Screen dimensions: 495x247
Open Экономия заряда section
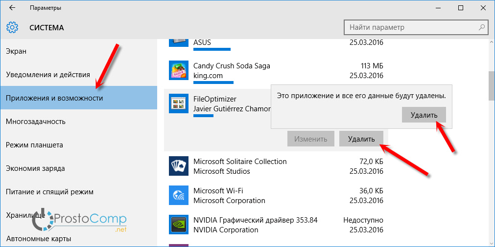35,168
